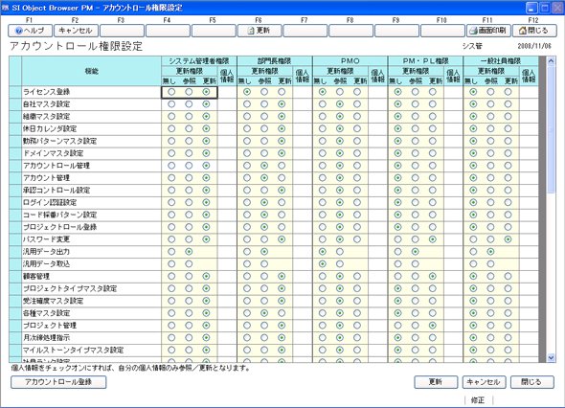The height and width of the screenshot is (408, 565).
Task: Set プロジェクト管理 一般社員 to 更新
Action: (x=508, y=326)
